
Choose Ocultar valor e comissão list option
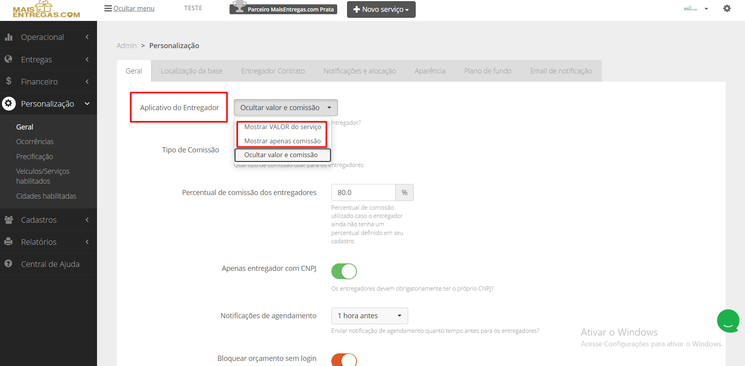[282, 155]
